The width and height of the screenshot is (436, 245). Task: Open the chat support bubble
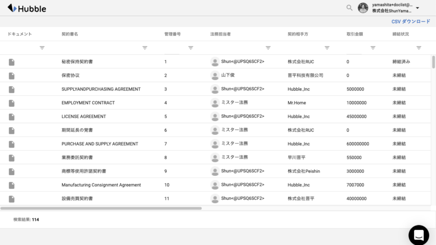pos(419,235)
